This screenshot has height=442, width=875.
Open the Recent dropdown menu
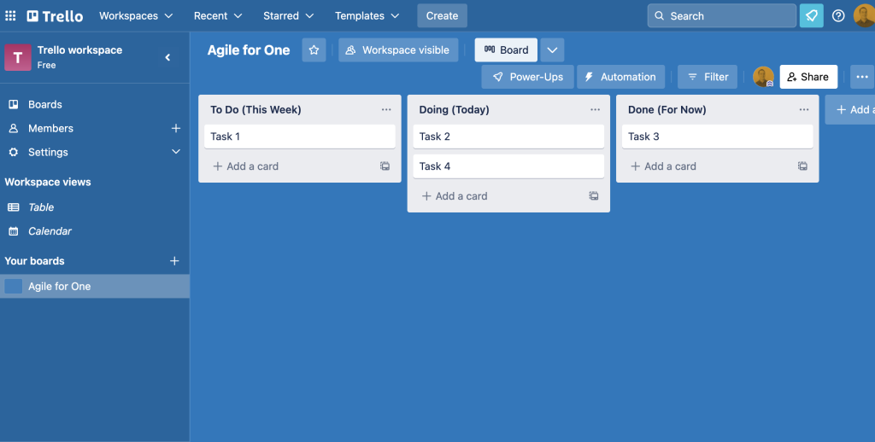click(x=218, y=15)
